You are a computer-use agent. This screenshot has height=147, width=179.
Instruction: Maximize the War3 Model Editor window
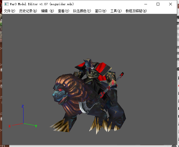[x=158, y=4]
